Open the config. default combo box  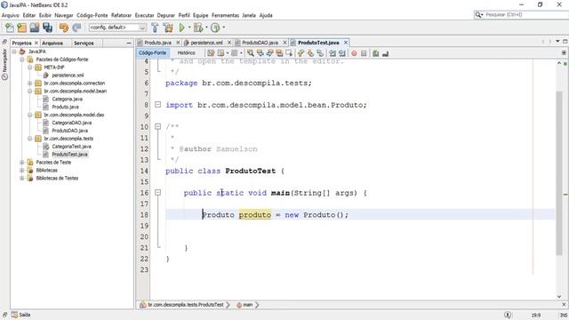pos(117,28)
